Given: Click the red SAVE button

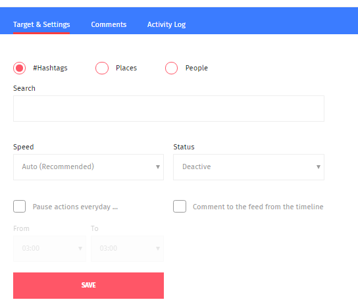Looking at the screenshot, I should tap(88, 286).
